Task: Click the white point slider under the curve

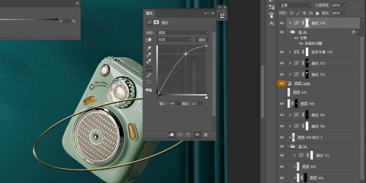Action: pos(206,97)
